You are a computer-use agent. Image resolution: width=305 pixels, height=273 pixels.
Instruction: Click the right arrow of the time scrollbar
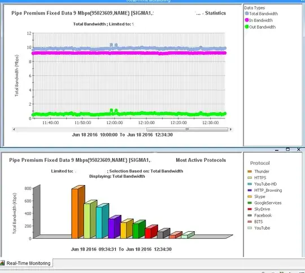(230, 129)
